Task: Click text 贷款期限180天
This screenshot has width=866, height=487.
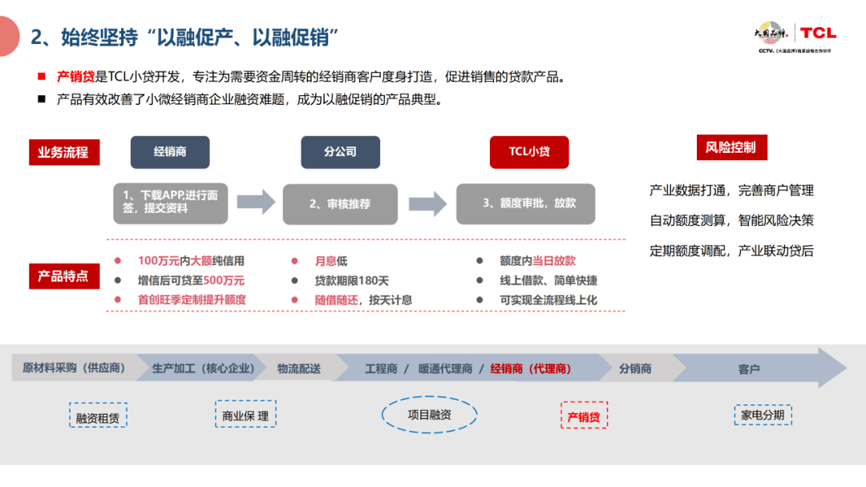Action: tap(352, 280)
